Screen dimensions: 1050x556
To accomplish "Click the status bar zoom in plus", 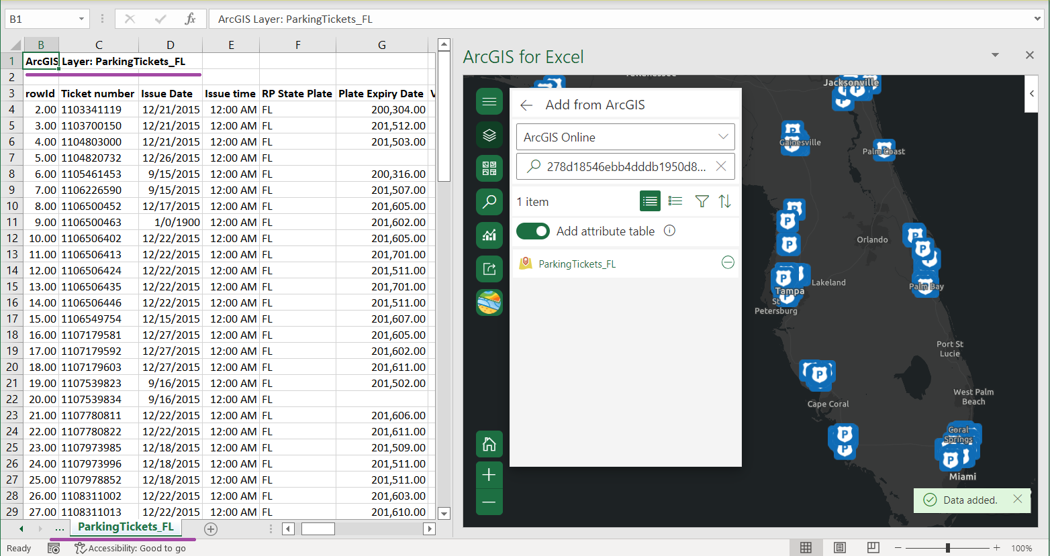I will point(997,548).
